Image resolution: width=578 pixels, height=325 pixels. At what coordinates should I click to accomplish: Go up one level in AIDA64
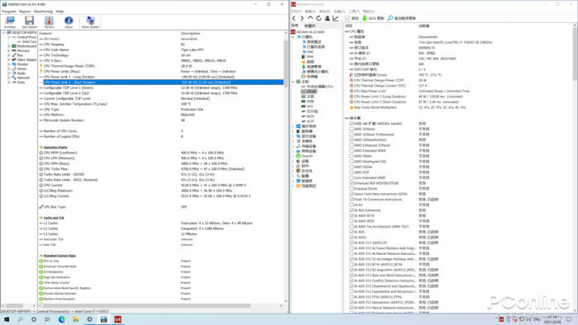310,18
